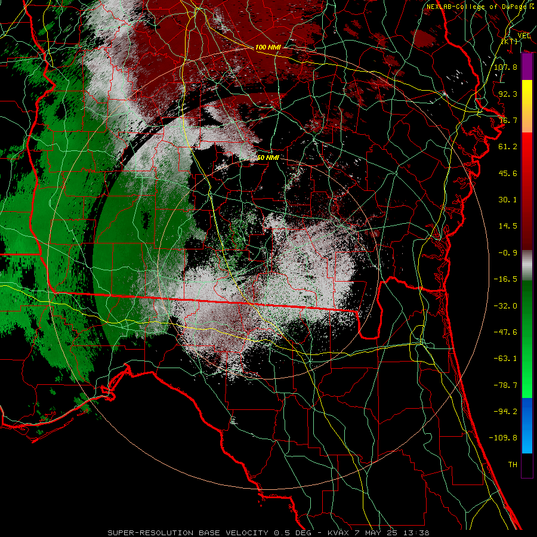The image size is (537, 537).
Task: Select the -63.1 velocity scale value
Action: click(x=505, y=359)
